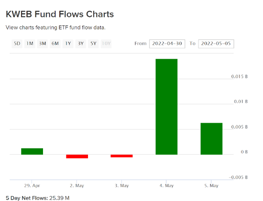Select the 1M time range button
Image resolution: width=263 pixels, height=201 pixels.
30,44
